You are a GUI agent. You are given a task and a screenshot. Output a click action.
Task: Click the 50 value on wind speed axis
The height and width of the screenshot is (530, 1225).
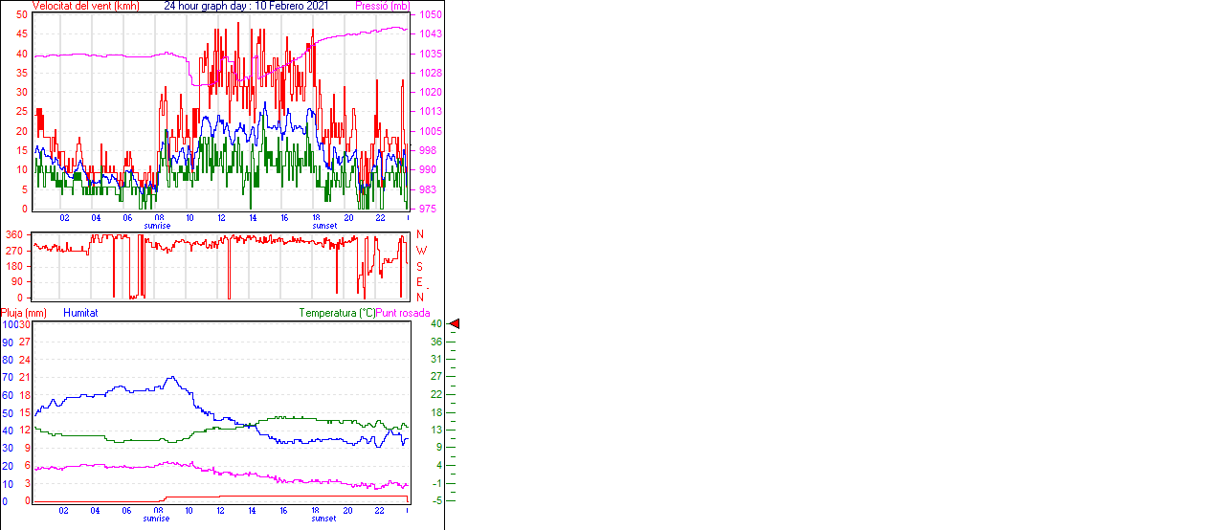(x=22, y=15)
